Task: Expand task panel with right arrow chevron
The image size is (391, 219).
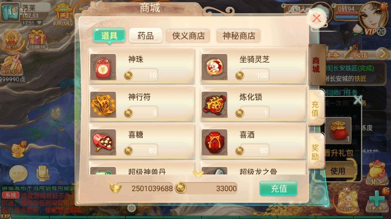Action: (x=382, y=53)
